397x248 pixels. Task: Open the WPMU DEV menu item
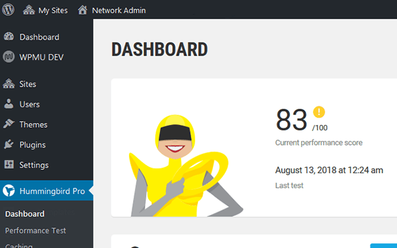(41, 57)
